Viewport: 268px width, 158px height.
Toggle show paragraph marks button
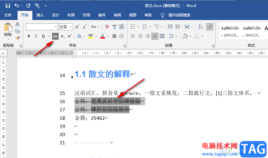click(x=210, y=27)
